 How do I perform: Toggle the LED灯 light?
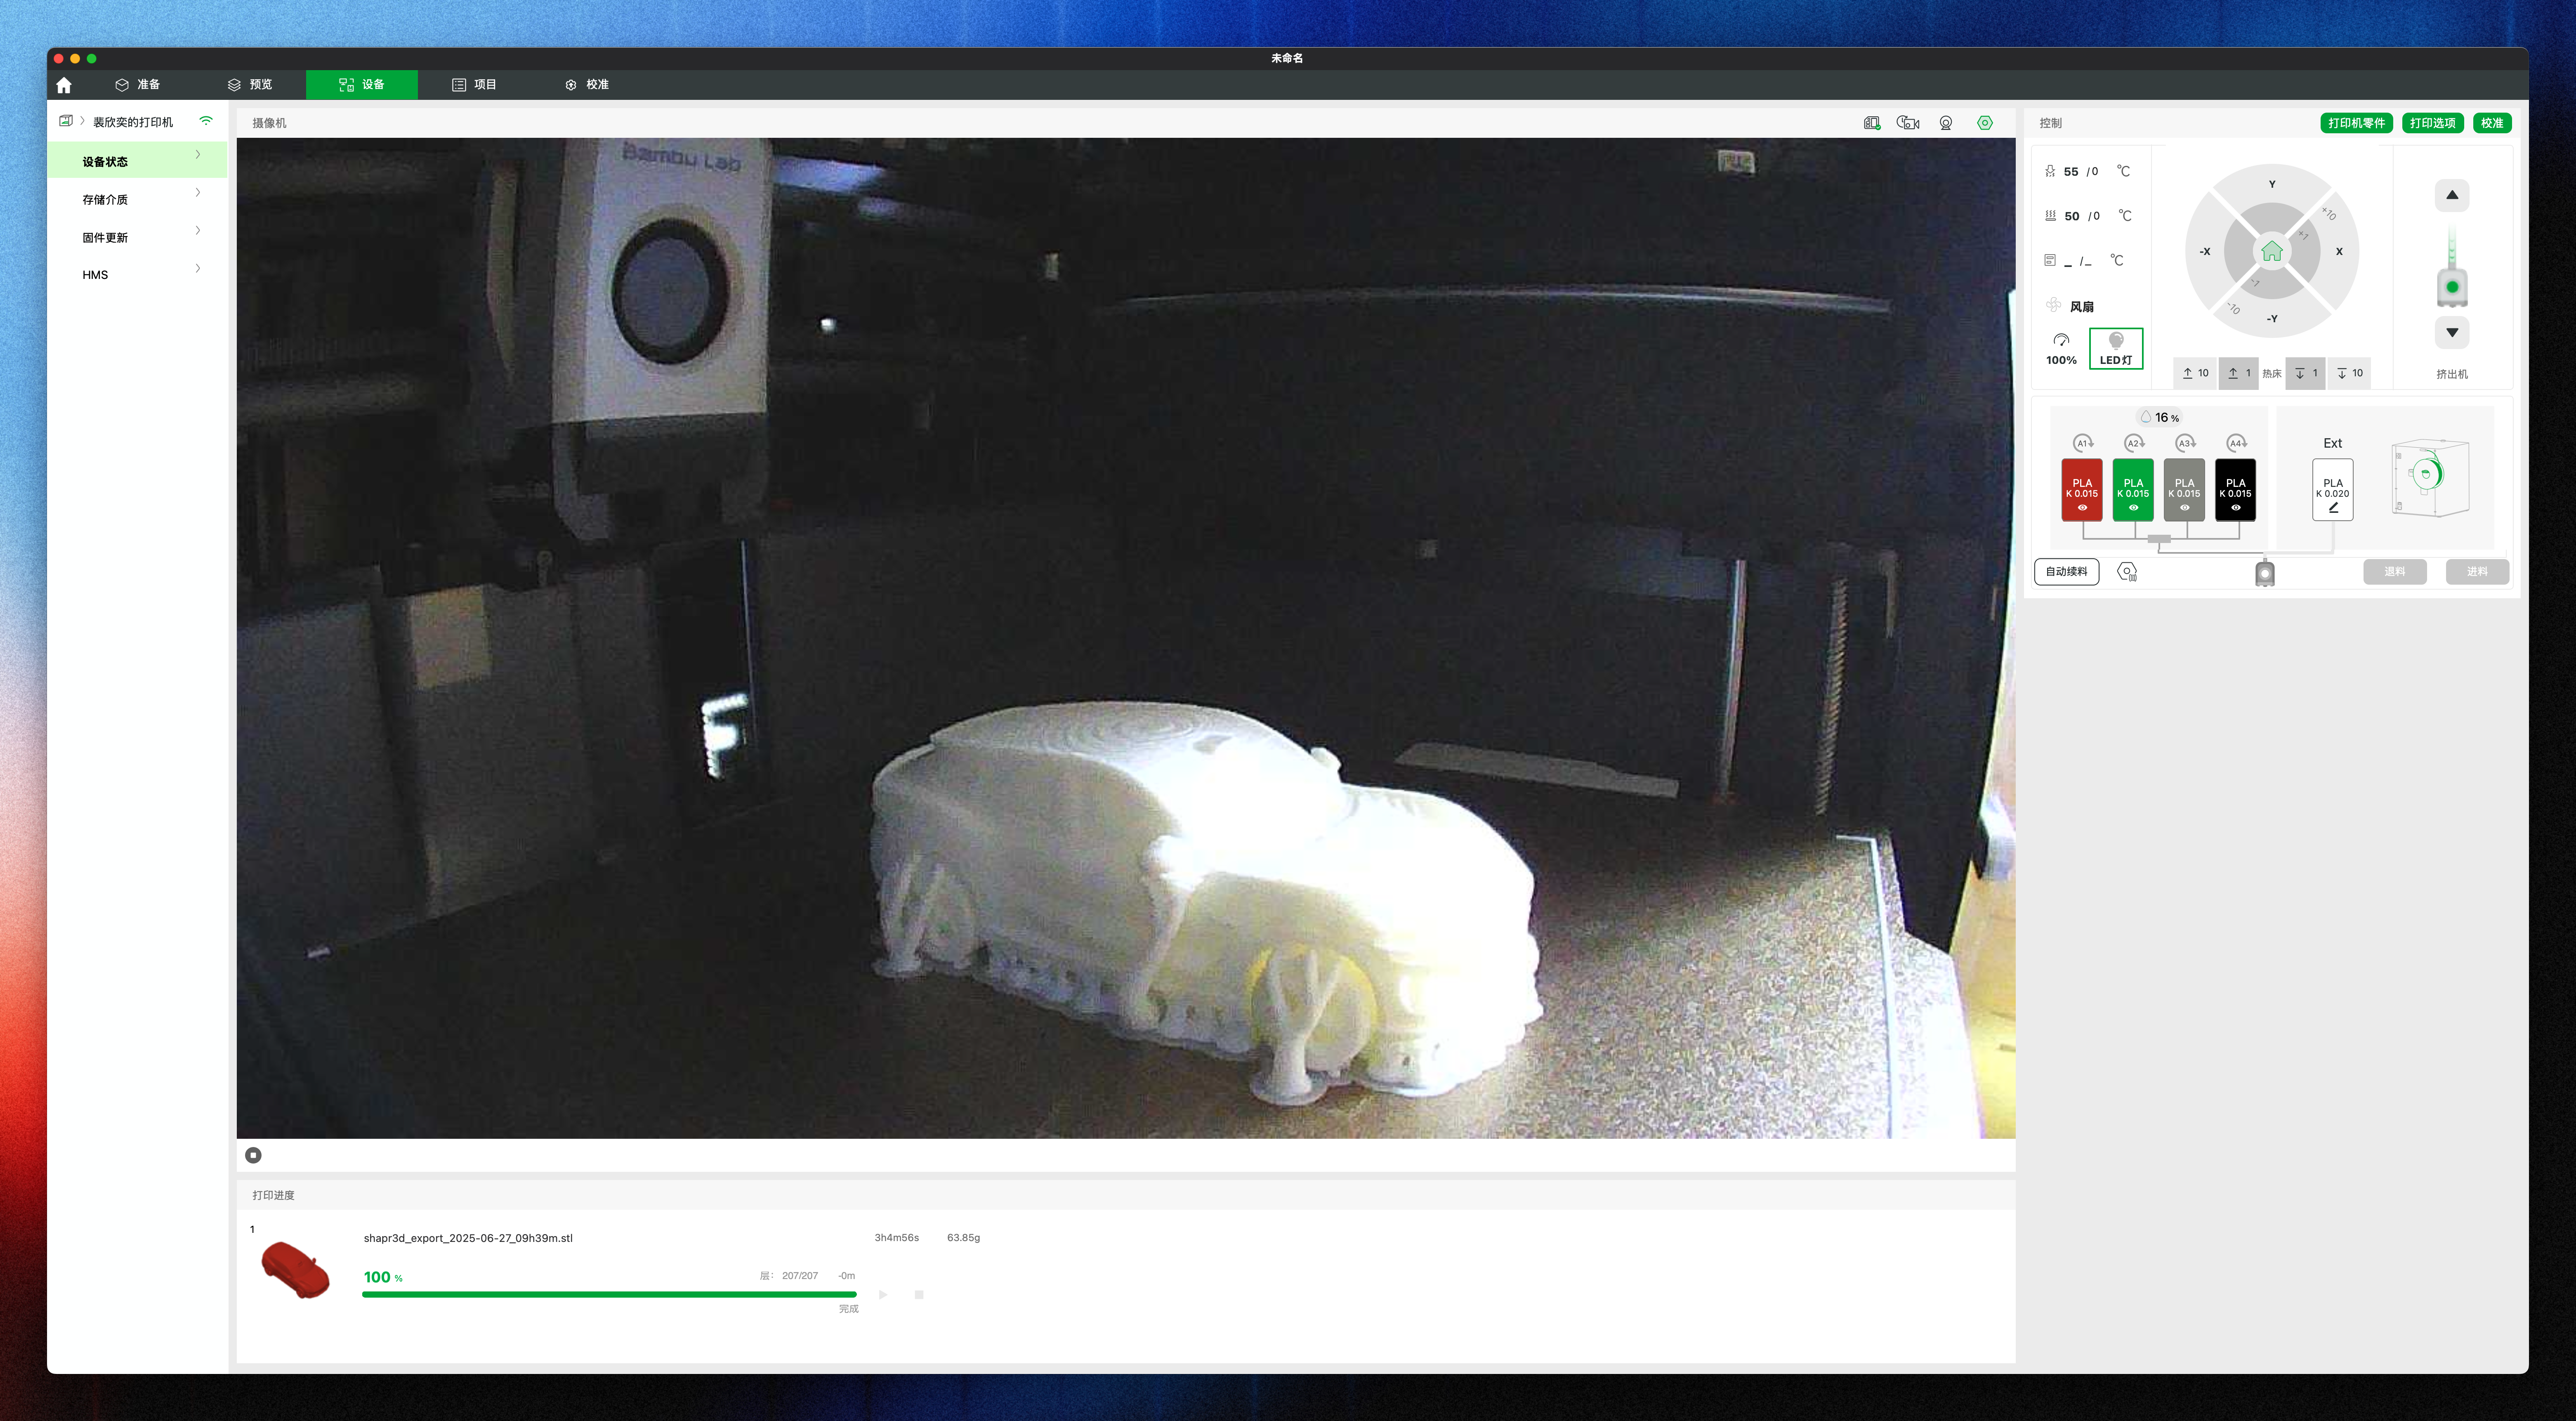pyautogui.click(x=2116, y=349)
